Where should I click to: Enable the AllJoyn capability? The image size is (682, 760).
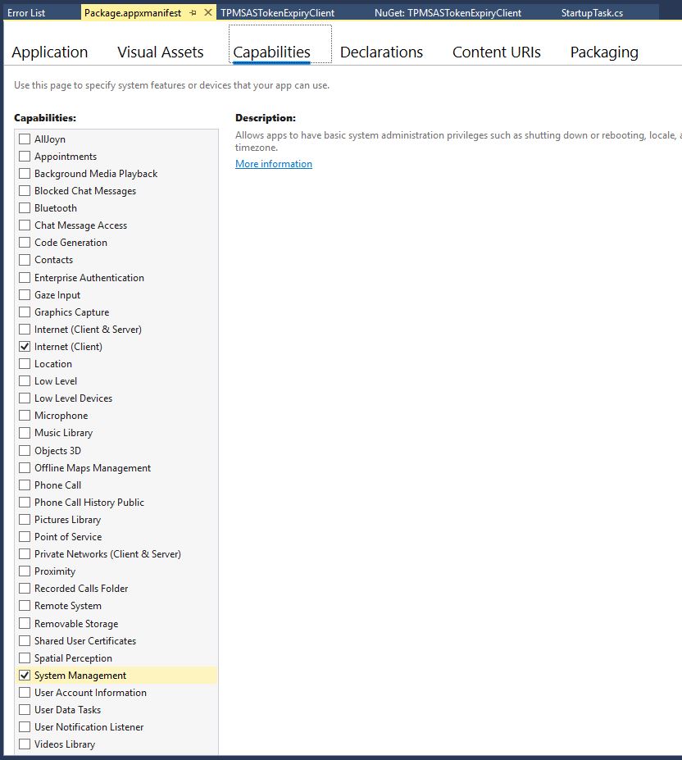(25, 139)
